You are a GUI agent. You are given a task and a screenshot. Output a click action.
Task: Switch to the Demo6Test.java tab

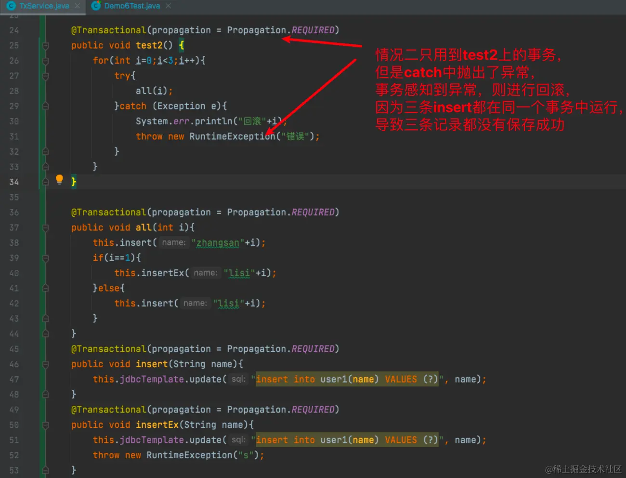(132, 6)
